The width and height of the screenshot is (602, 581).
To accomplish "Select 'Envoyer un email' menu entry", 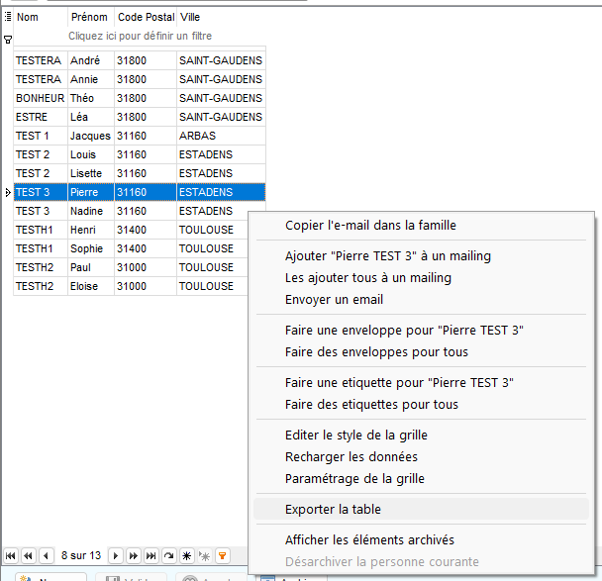I will tap(334, 299).
